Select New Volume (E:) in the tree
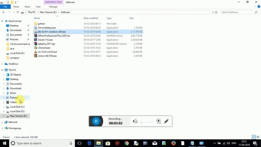Viewport: 261px width, 147px height. tap(18, 116)
